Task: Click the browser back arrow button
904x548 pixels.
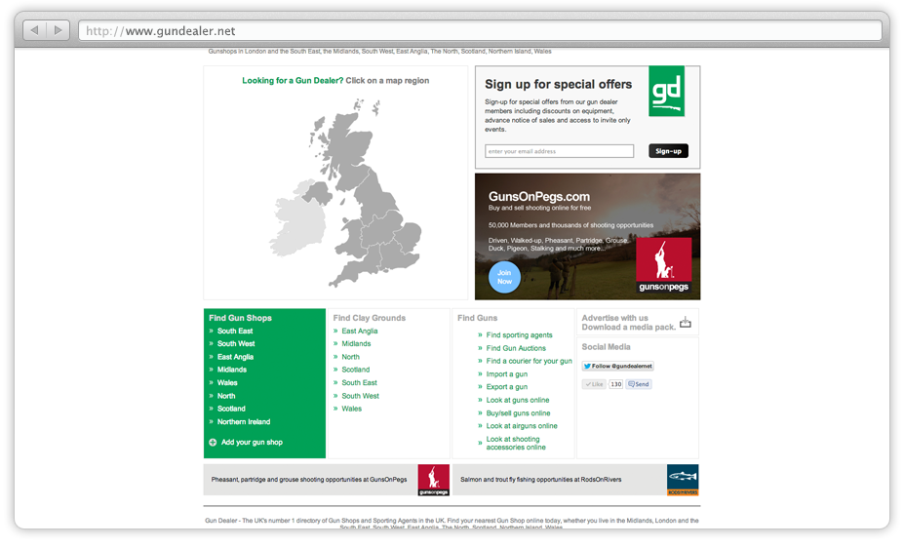Action: [34, 30]
